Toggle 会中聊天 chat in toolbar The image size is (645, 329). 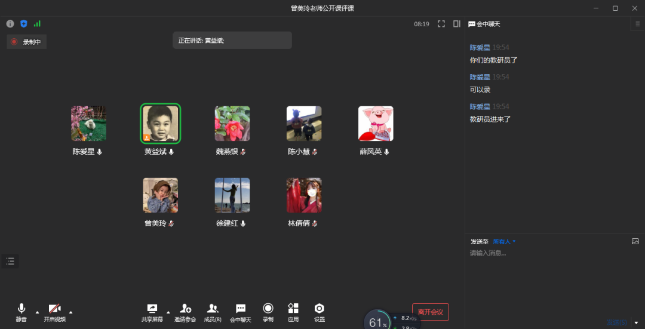[241, 312]
